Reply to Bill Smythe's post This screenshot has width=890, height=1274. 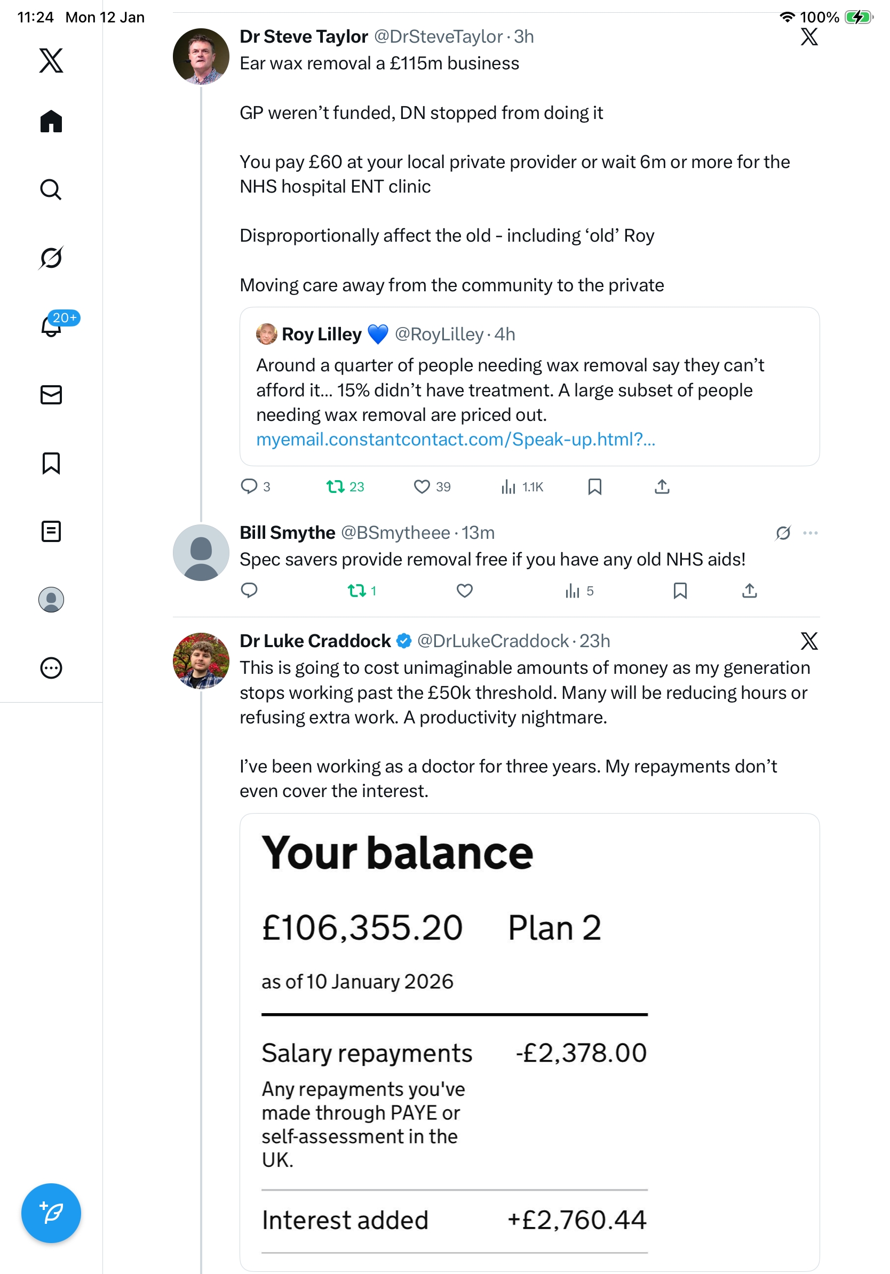(x=249, y=591)
